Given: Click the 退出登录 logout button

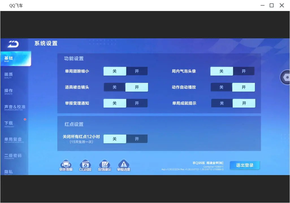Looking at the screenshot, I should (245, 165).
